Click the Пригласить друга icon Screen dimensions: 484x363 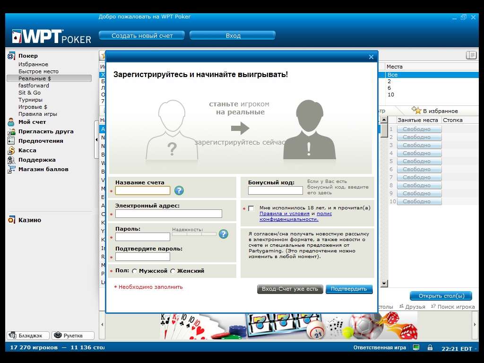(x=11, y=131)
